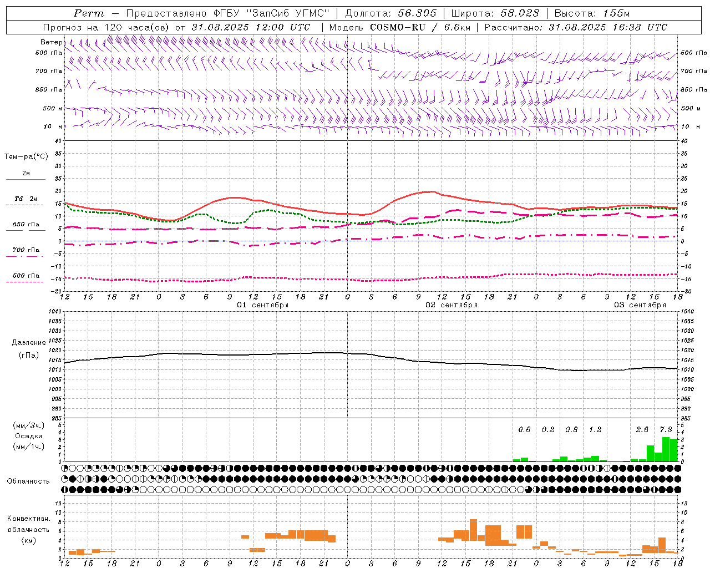Click the 'Тем-ра(°C)' panel label
This screenshot has height=568, width=710.
26,157
